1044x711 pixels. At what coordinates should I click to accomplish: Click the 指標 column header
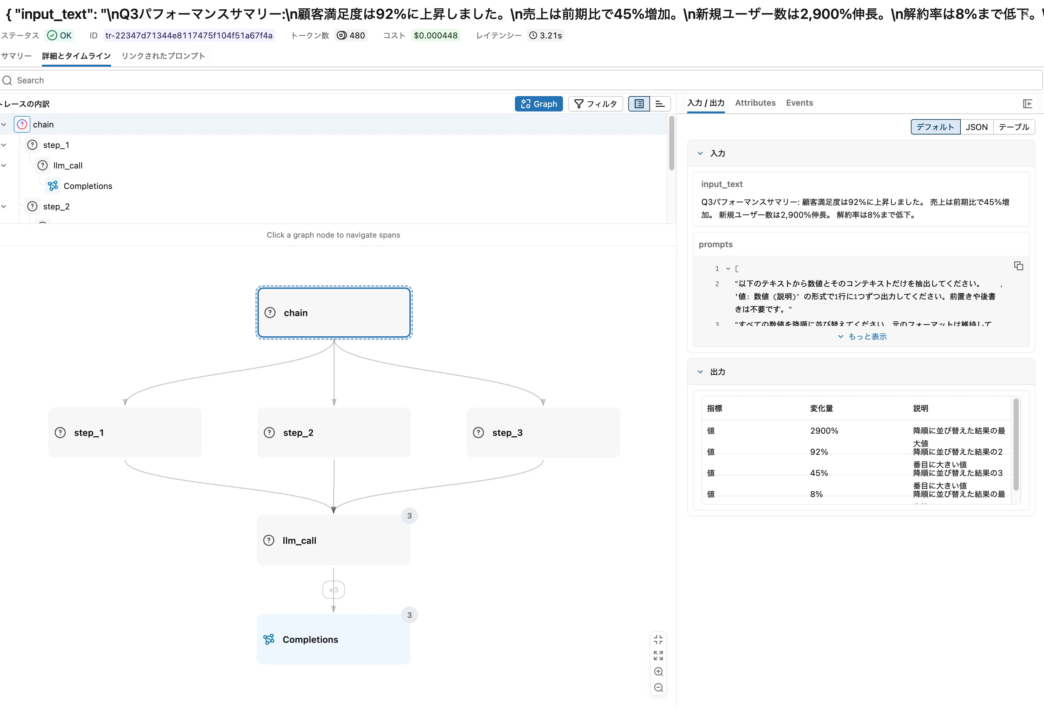coord(714,408)
